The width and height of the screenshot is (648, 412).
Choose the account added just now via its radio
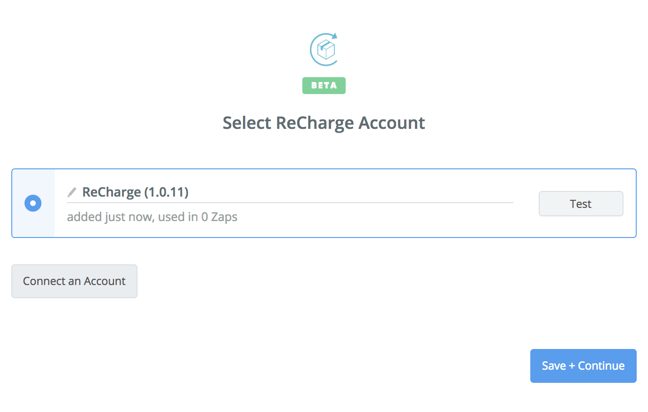[x=33, y=203]
